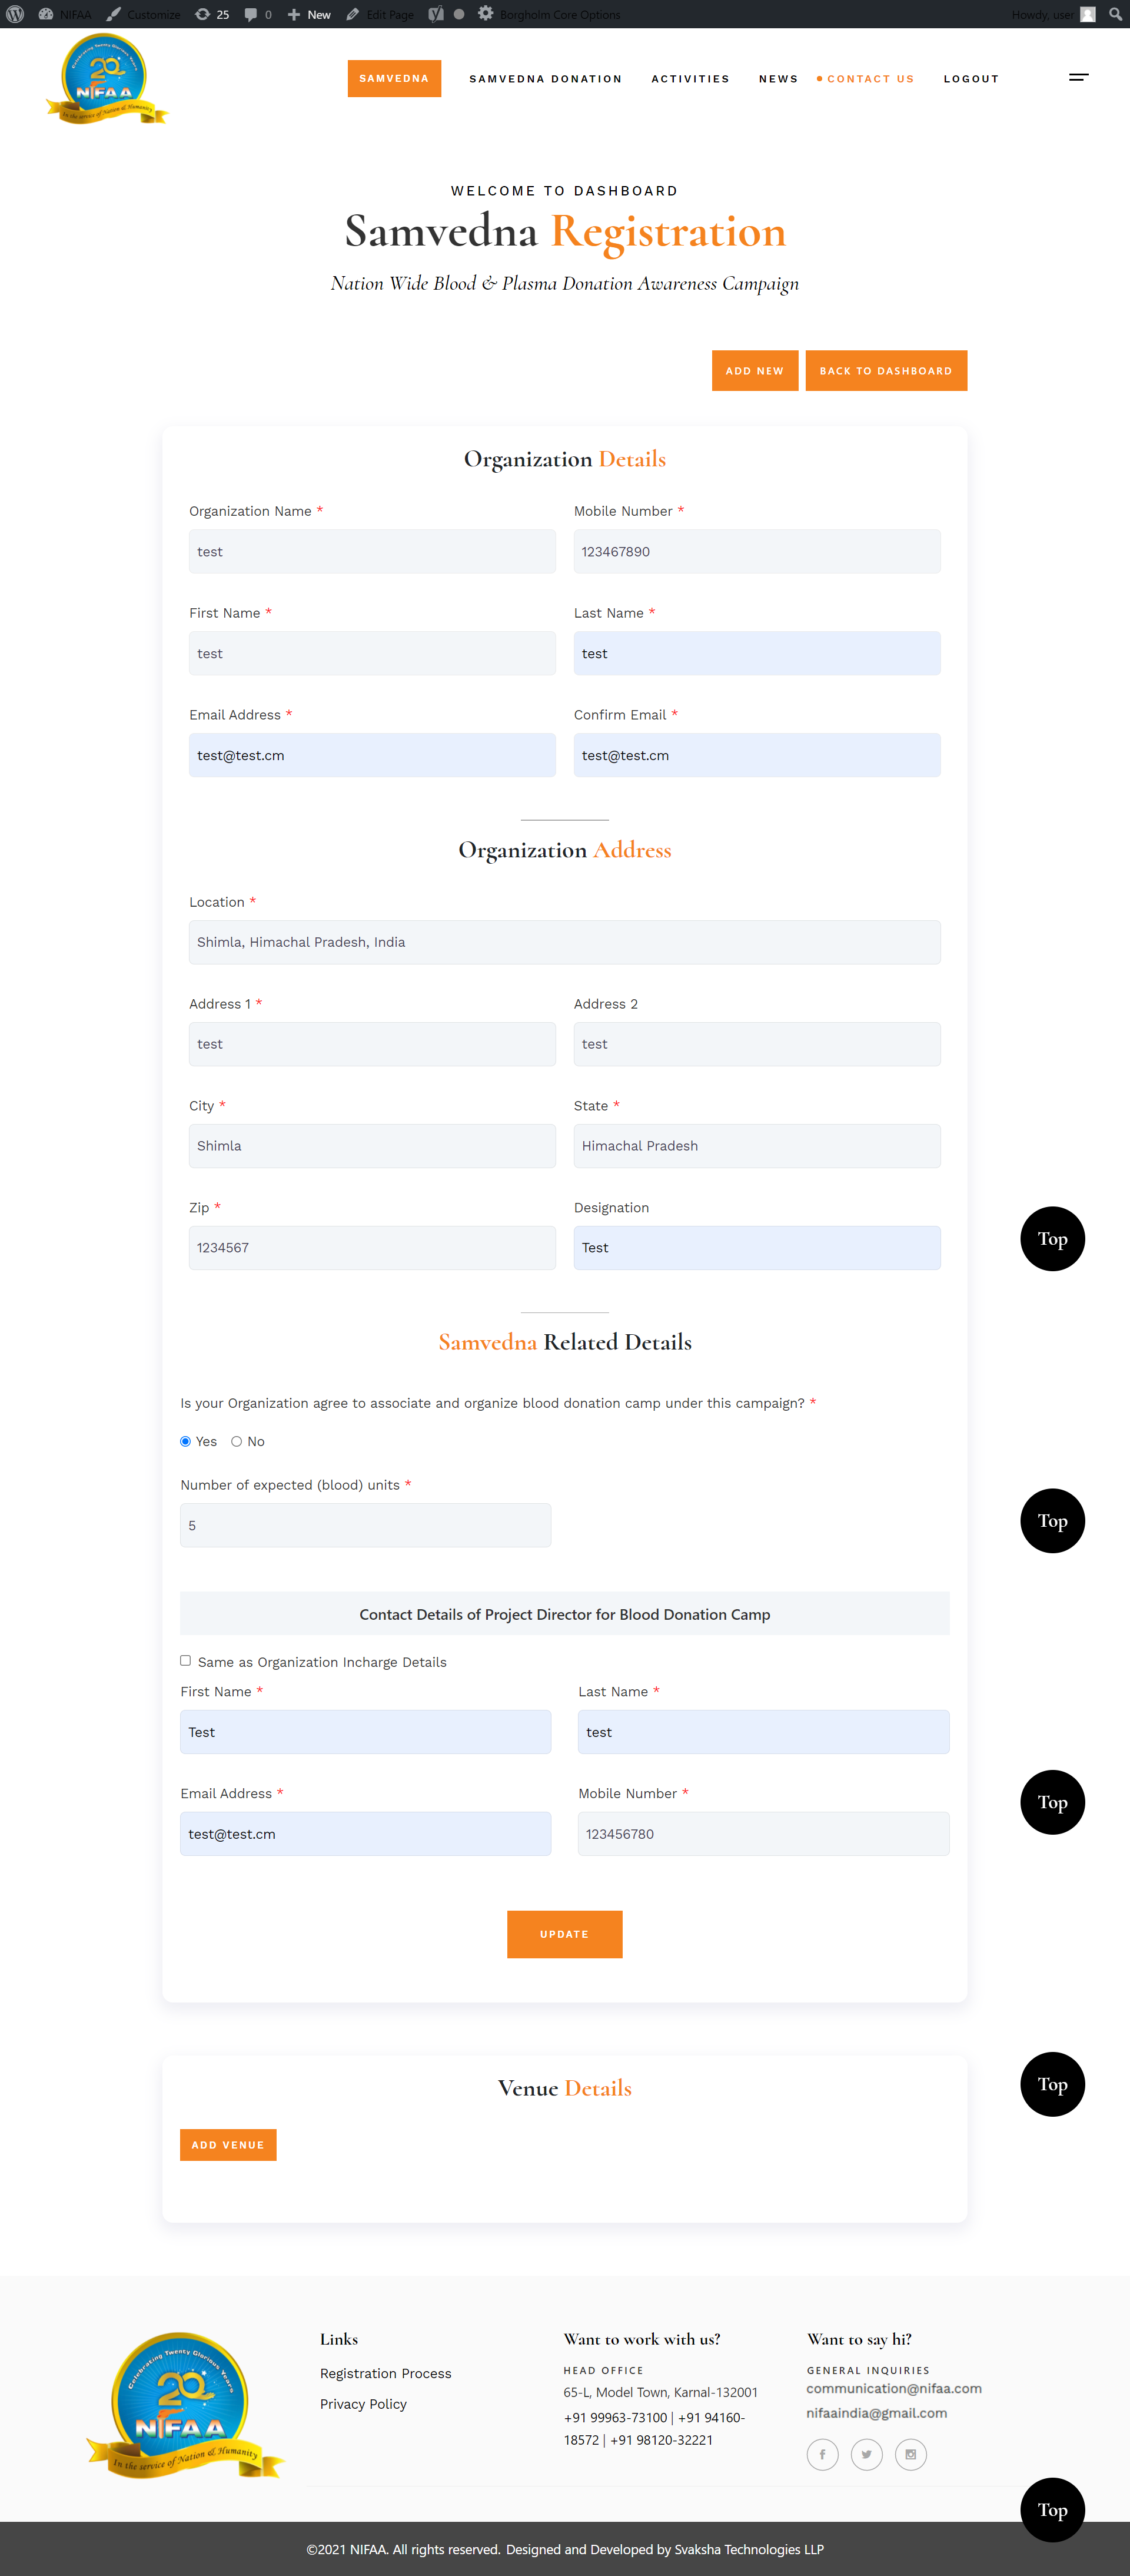The image size is (1130, 2576).
Task: Click the WordPress logo in admin bar
Action: [15, 14]
